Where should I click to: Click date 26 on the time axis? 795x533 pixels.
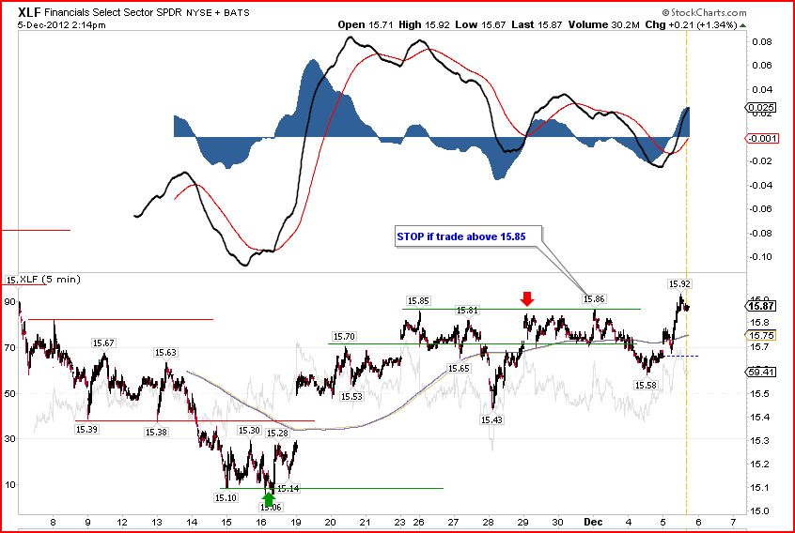point(418,523)
